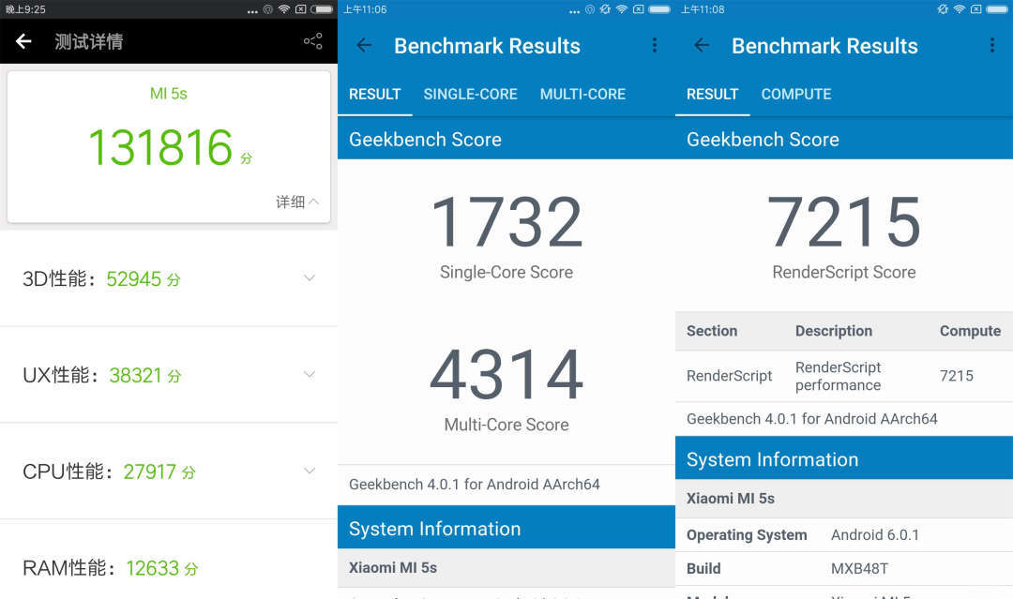This screenshot has height=599, width=1013.
Task: Tap RenderScript score 7215 headline
Action: coord(844,222)
